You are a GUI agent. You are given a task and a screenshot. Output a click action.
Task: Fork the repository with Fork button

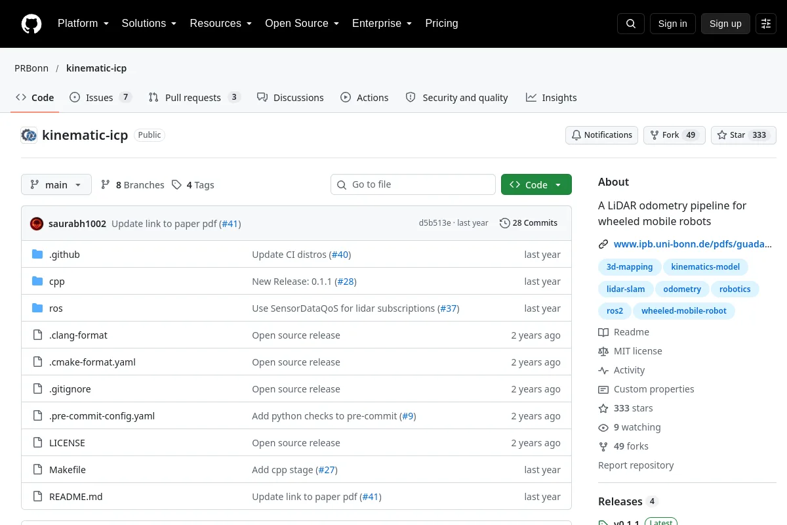(674, 135)
